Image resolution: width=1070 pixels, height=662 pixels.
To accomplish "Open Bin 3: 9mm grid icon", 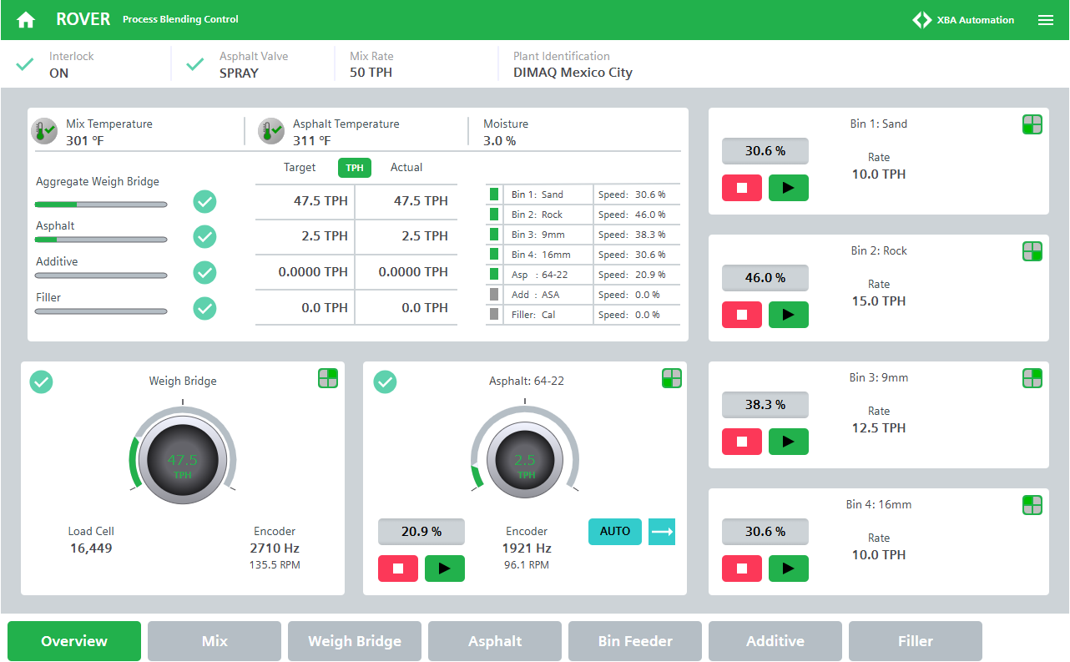I will (x=1032, y=378).
